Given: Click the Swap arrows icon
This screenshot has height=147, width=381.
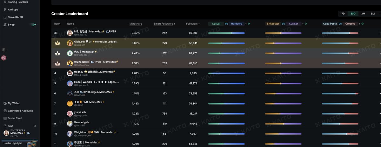Looking at the screenshot, I should click(x=5, y=25).
